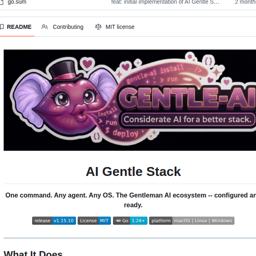Switch to the Contributing tab
Screen dimensions: 256x256
[x=62, y=27]
